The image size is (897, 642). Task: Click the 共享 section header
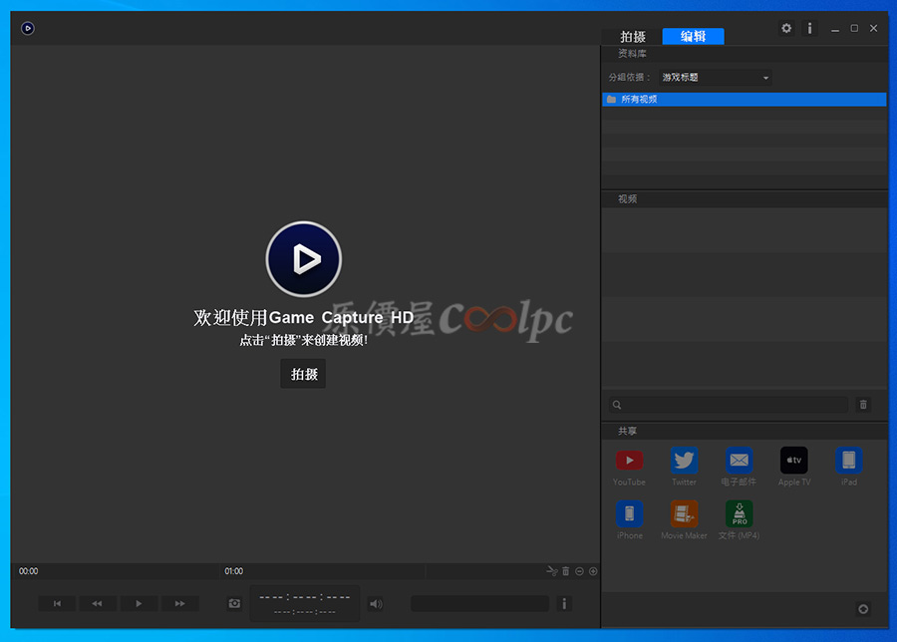point(628,431)
